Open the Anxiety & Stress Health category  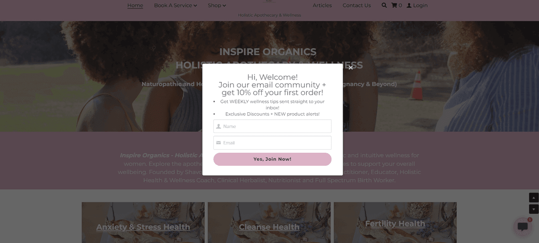tap(143, 227)
